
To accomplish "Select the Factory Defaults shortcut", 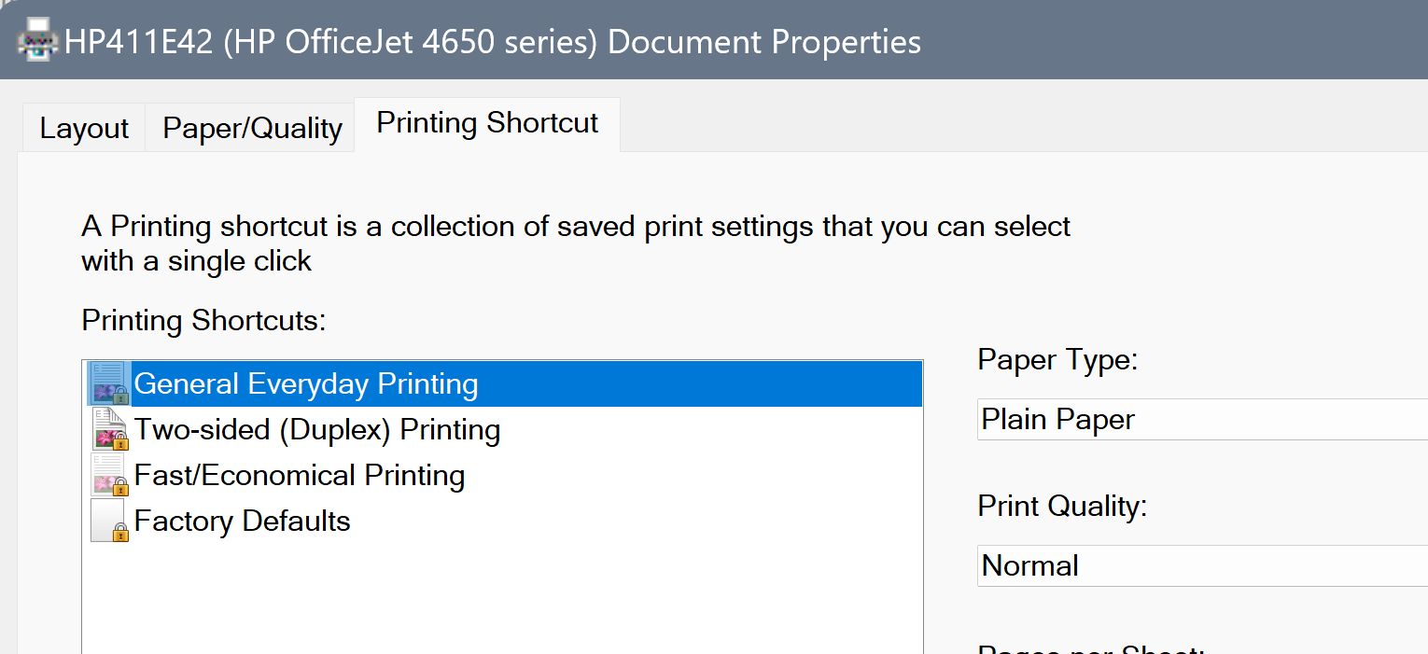I will [x=242, y=519].
